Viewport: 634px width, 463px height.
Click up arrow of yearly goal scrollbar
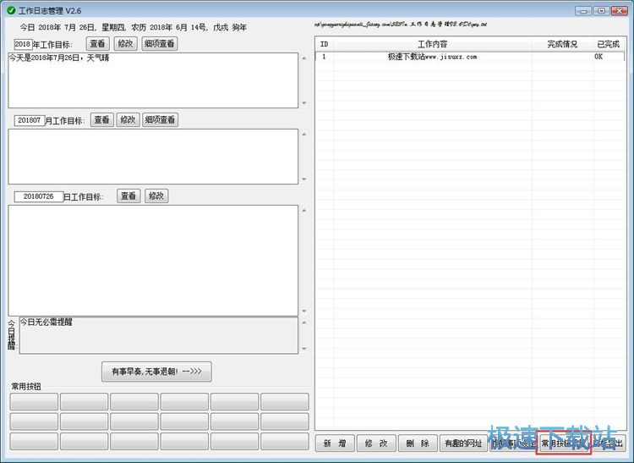[x=304, y=58]
